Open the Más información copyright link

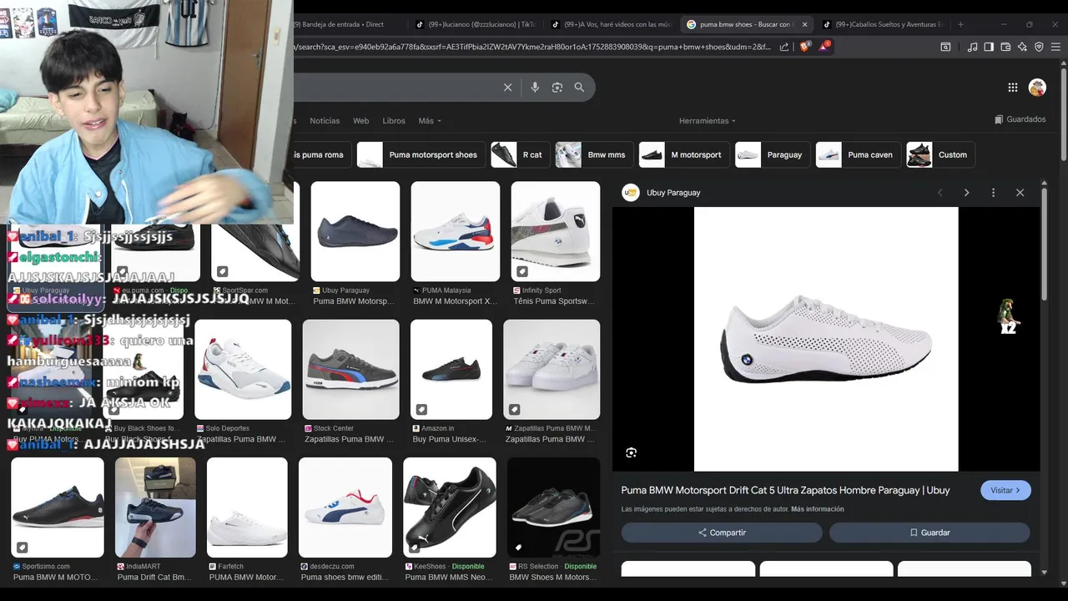coord(818,509)
